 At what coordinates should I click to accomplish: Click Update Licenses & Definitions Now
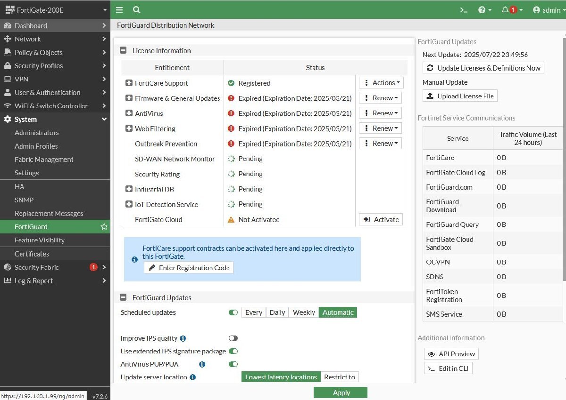483,68
